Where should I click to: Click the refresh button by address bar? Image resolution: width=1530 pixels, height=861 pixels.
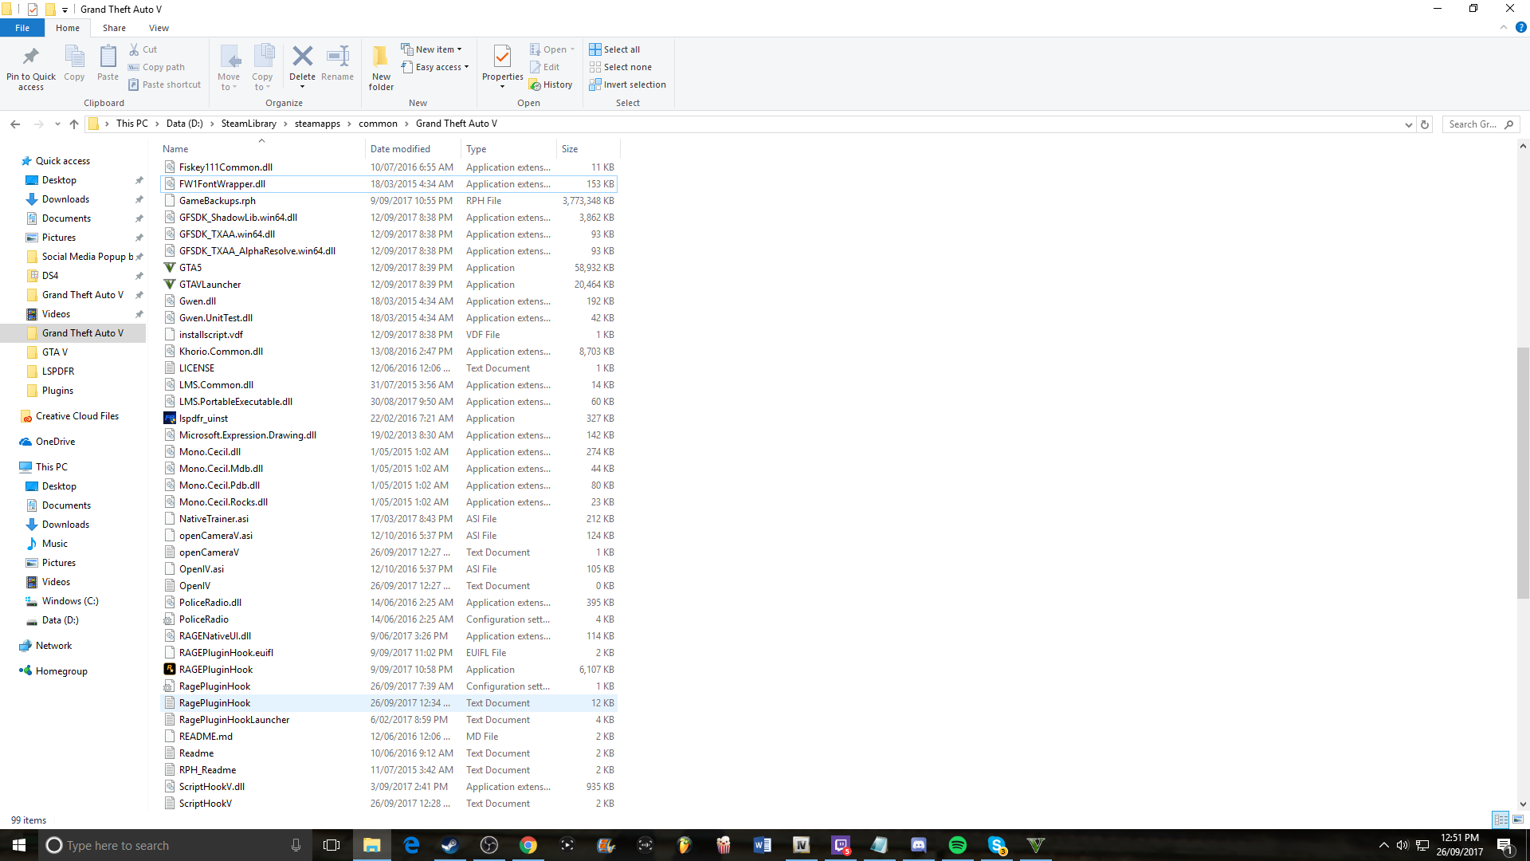pyautogui.click(x=1425, y=124)
